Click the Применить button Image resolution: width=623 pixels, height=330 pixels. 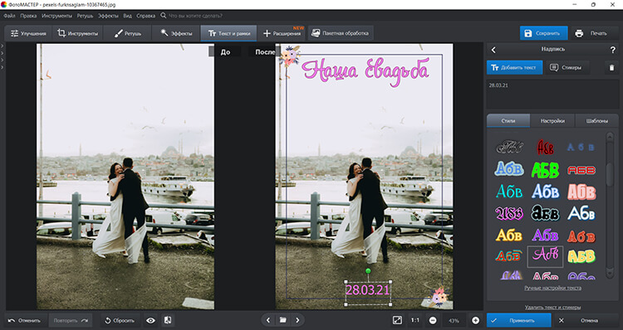pos(519,321)
